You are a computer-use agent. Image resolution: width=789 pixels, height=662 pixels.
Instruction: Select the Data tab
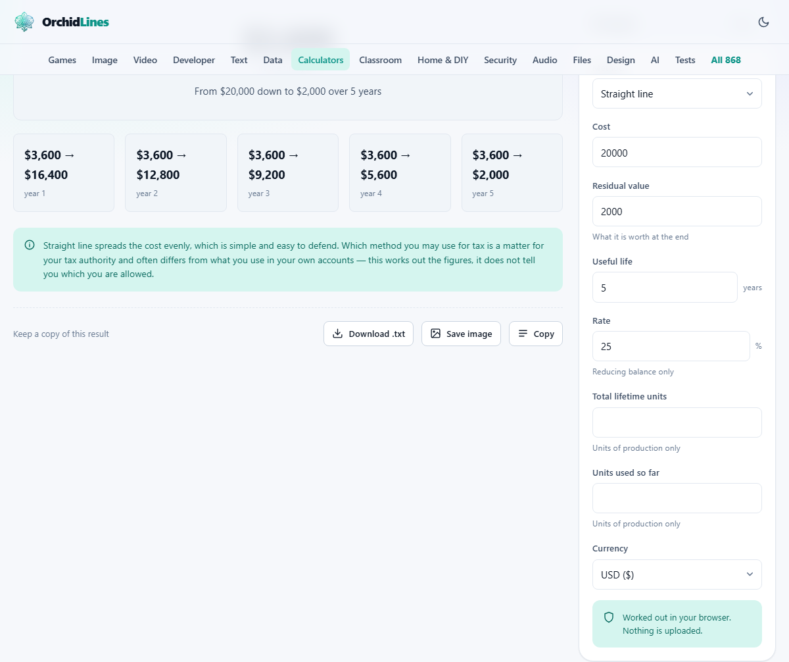pyautogui.click(x=273, y=60)
